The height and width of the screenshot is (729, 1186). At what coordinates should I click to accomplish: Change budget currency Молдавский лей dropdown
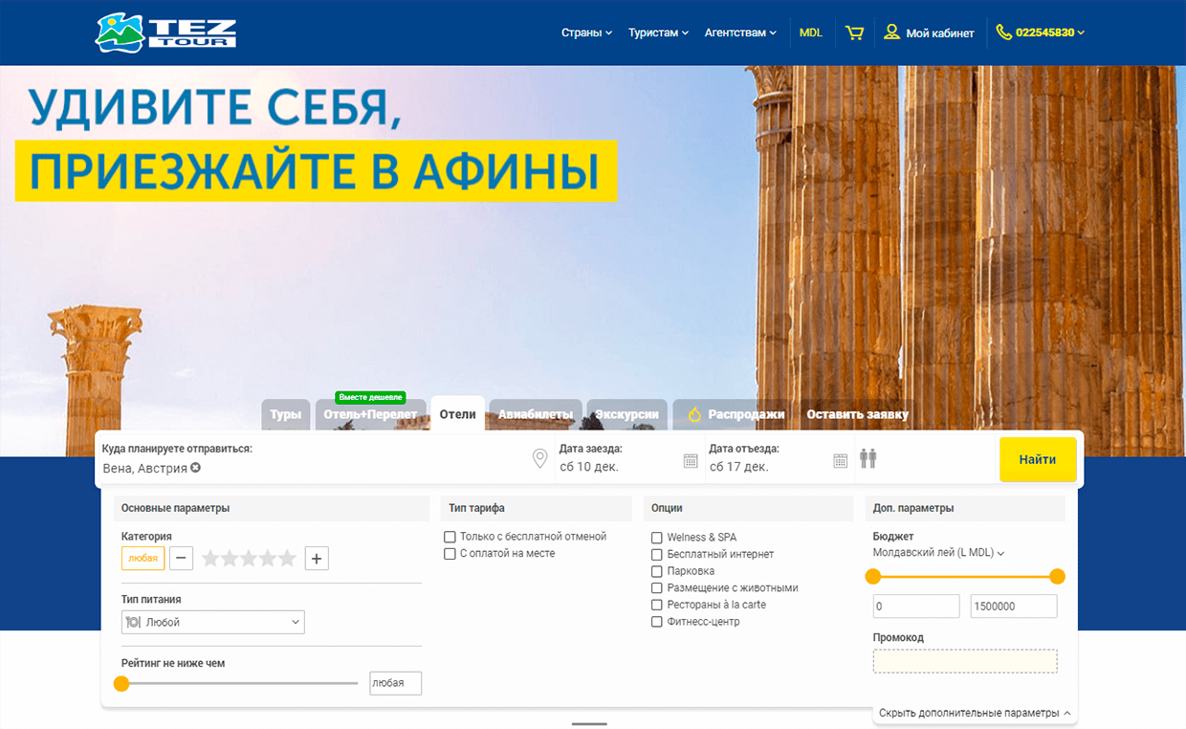938,553
